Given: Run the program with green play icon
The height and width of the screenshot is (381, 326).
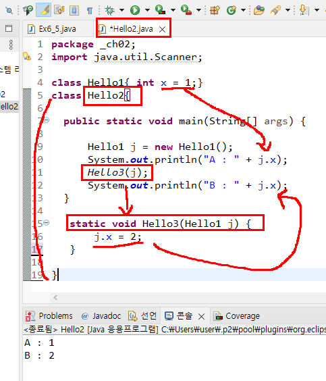Looking at the screenshot, I should point(135,10).
